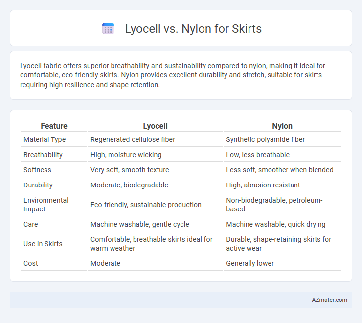Click 'Regenerated cellulose fiber' cell
This screenshot has width=362, height=323.
[x=133, y=139]
